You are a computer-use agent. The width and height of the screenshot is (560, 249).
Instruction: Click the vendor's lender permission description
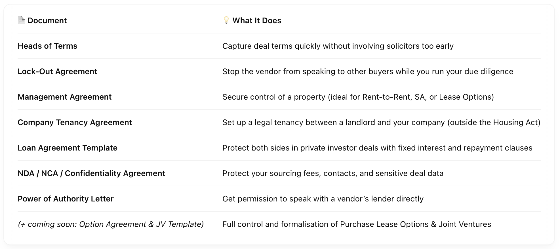[x=323, y=199]
